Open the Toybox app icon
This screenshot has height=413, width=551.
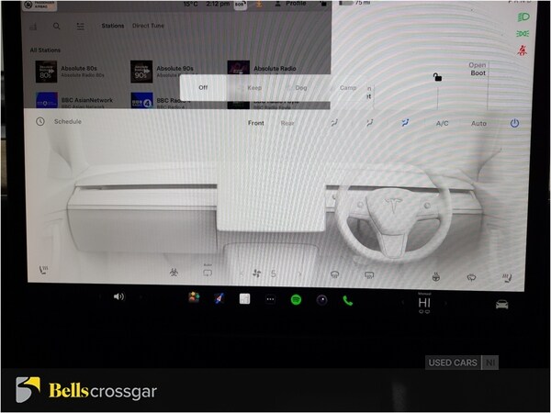[194, 297]
